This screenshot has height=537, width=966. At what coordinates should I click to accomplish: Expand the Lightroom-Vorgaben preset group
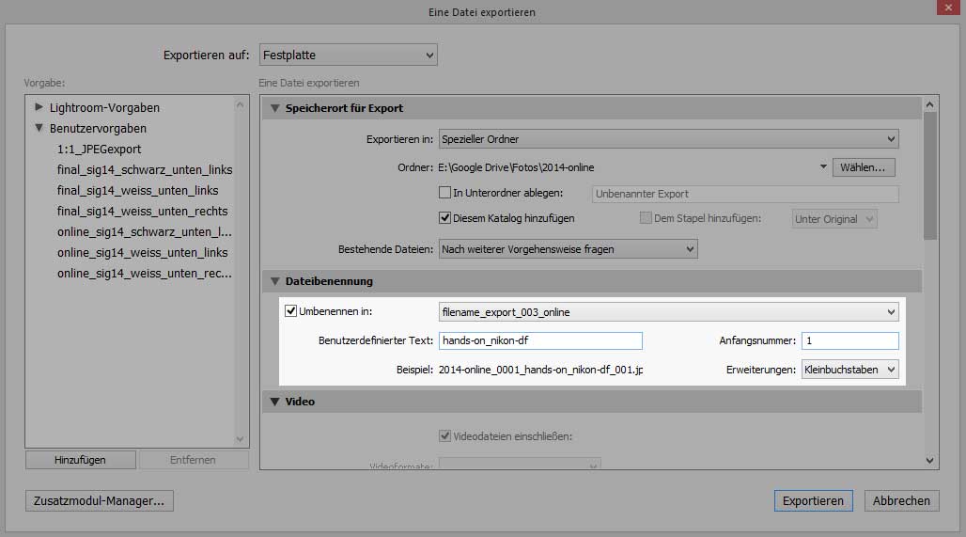[39, 107]
